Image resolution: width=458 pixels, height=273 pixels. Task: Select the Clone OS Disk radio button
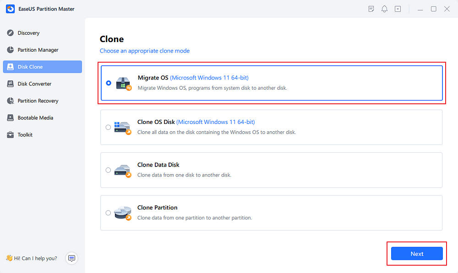point(108,128)
